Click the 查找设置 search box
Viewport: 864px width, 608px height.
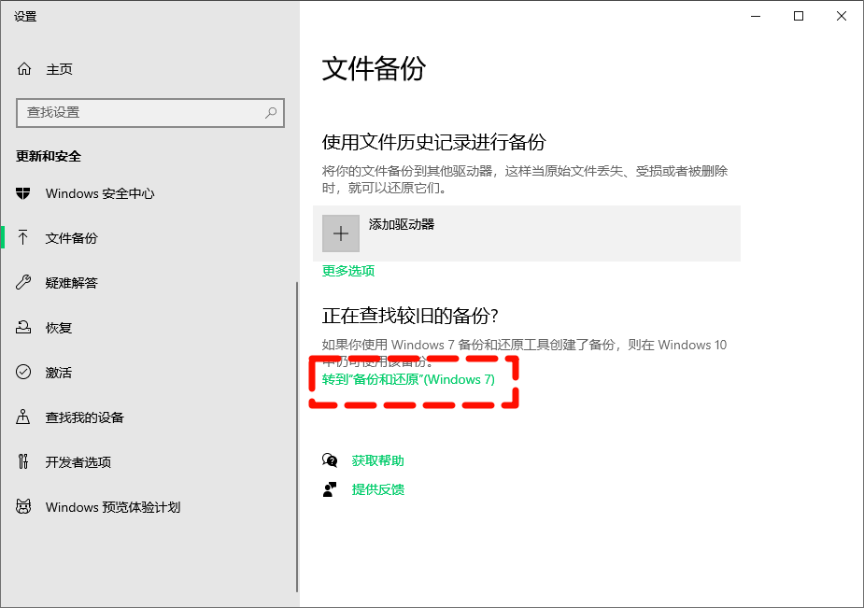coord(150,113)
